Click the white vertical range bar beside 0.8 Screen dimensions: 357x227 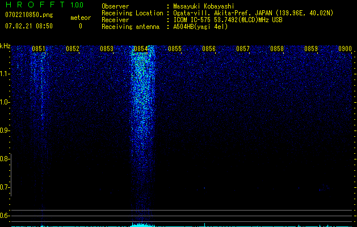(x=11, y=175)
